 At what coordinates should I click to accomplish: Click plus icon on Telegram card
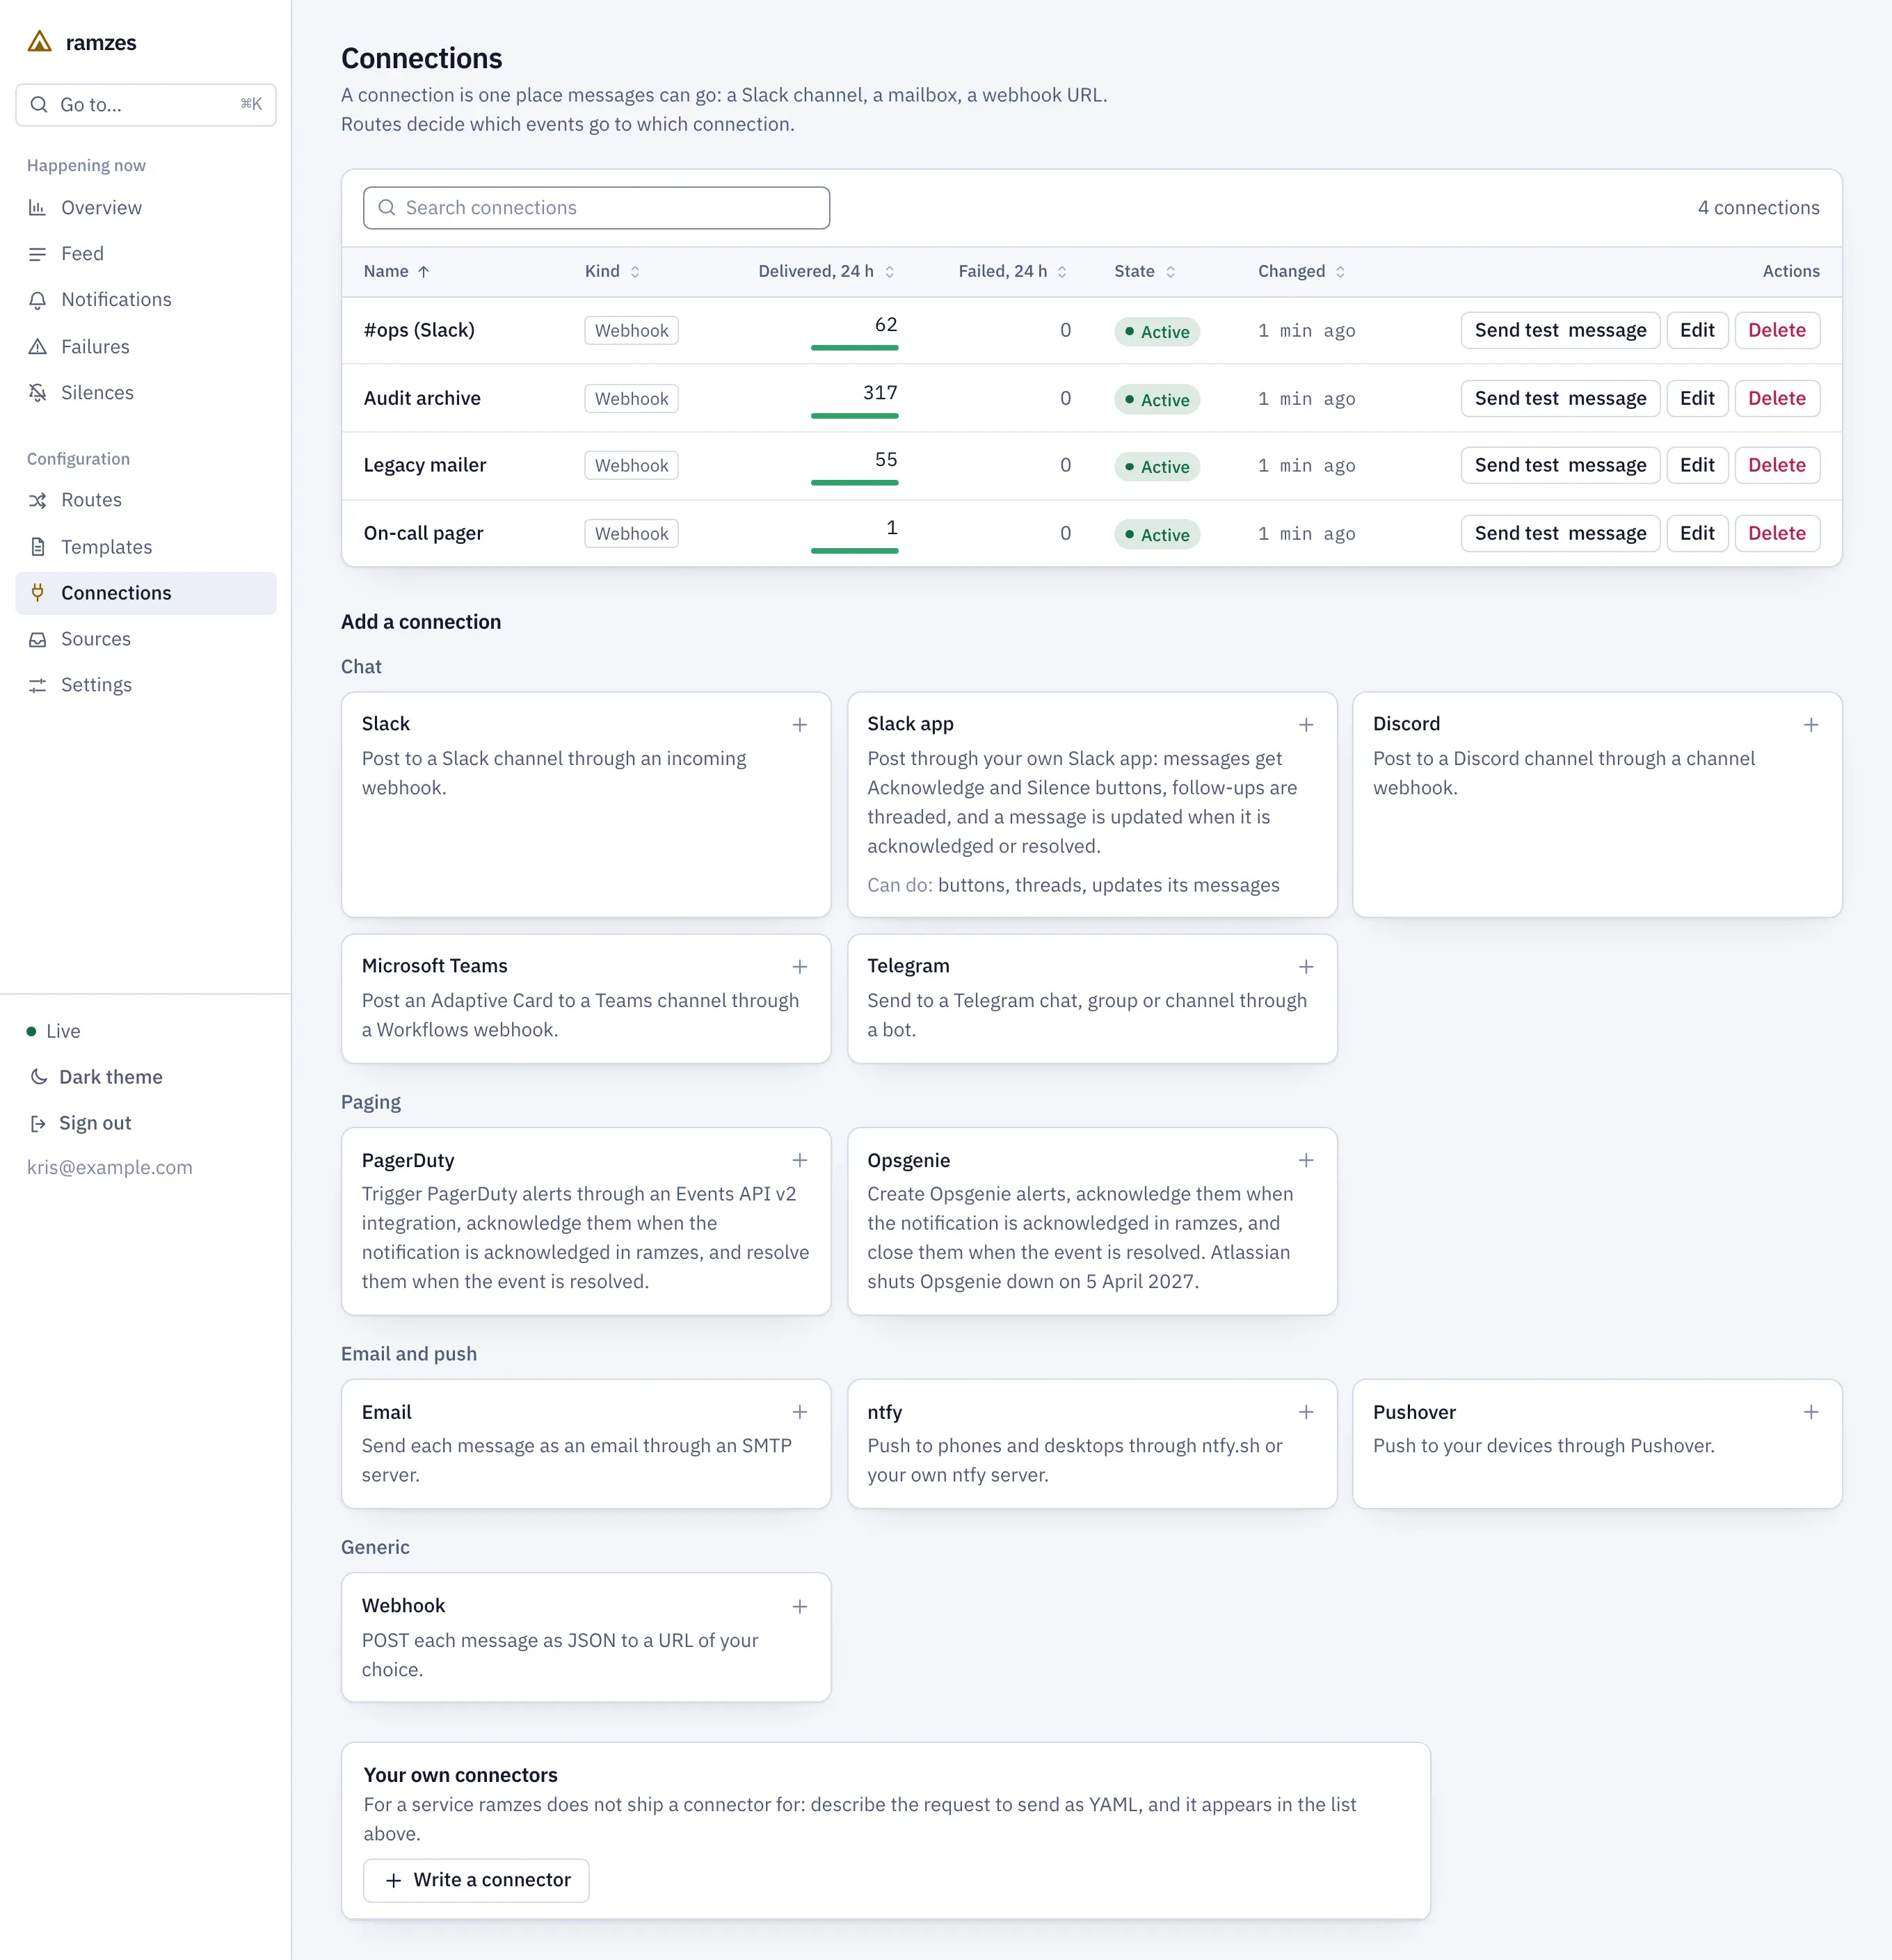click(x=1306, y=967)
